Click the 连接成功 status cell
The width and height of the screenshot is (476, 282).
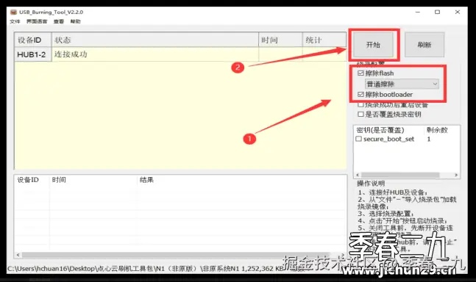pyautogui.click(x=155, y=54)
